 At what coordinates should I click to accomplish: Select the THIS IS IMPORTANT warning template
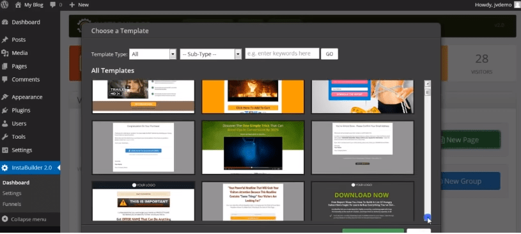point(143,201)
